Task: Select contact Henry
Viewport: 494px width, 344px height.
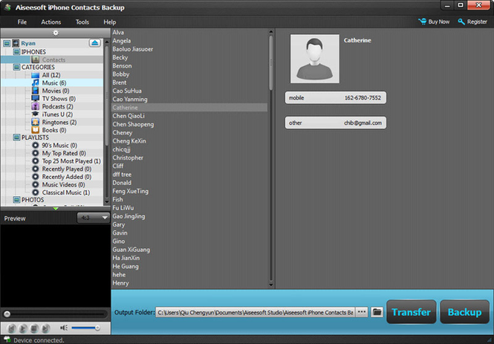Action: (189, 283)
